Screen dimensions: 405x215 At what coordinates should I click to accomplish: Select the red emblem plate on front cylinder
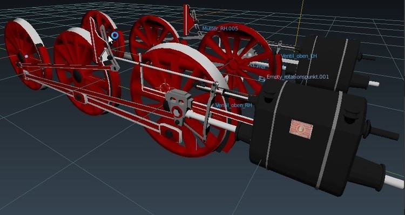(301, 129)
